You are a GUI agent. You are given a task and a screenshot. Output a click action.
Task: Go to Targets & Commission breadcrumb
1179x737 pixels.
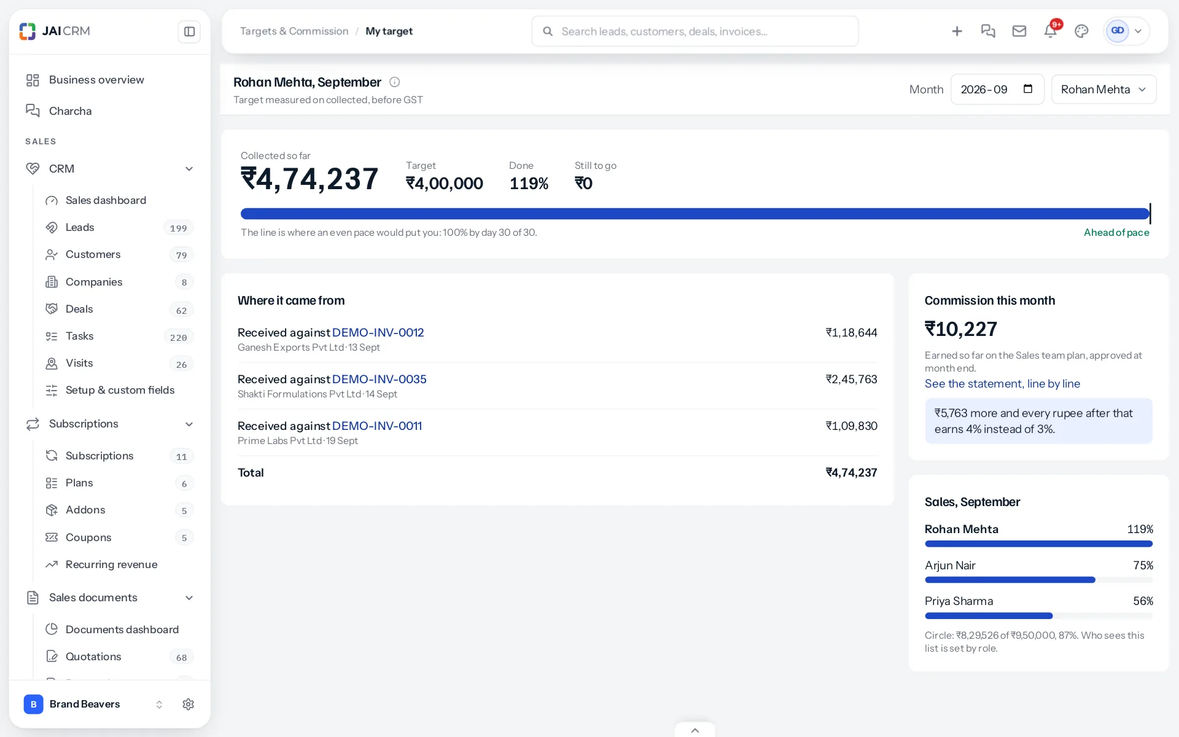click(x=294, y=31)
